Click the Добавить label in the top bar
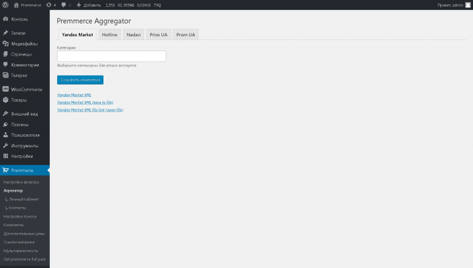 tap(92, 5)
